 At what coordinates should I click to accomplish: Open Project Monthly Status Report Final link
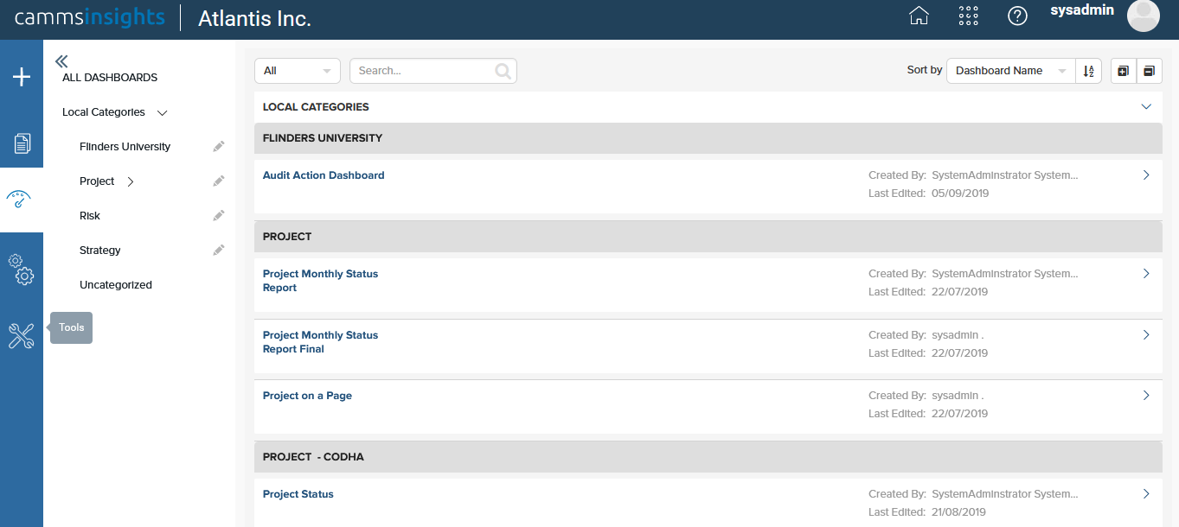point(320,342)
